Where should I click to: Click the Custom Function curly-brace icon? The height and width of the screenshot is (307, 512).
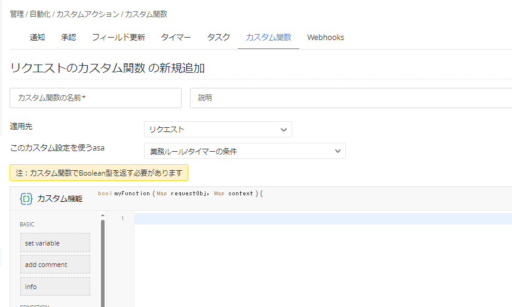coord(26,199)
